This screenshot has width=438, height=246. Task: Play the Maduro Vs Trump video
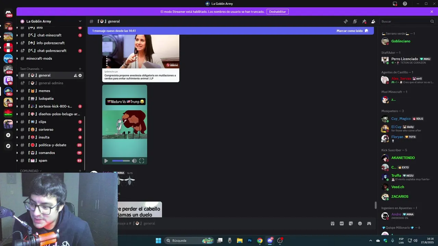pos(106,161)
